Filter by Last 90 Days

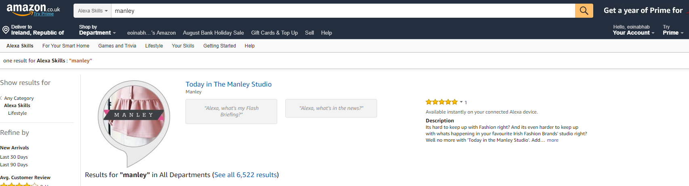14,165
